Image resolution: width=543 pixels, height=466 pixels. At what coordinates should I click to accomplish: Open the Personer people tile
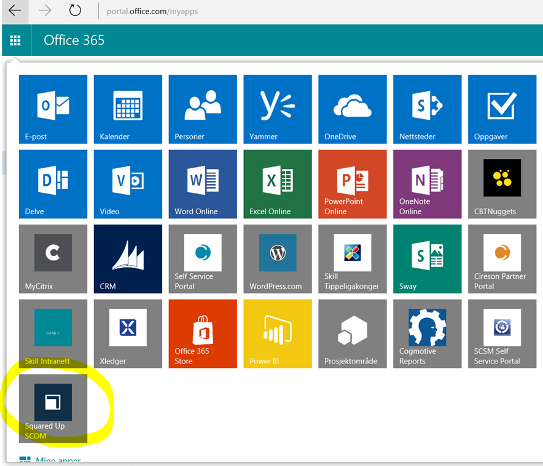203,109
